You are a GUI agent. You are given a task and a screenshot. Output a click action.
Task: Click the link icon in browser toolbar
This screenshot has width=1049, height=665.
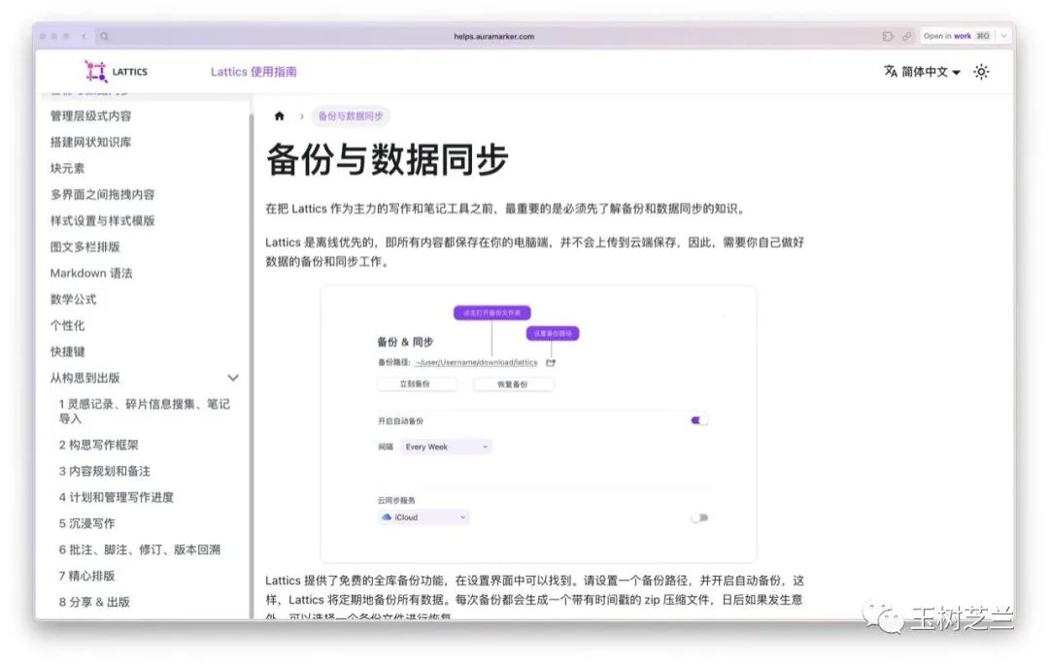click(906, 36)
